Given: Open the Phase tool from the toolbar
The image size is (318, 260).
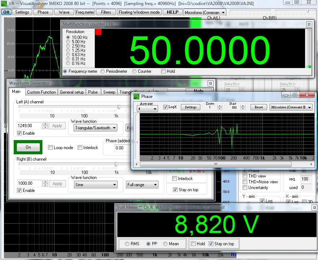Looking at the screenshot, I should 43,12.
